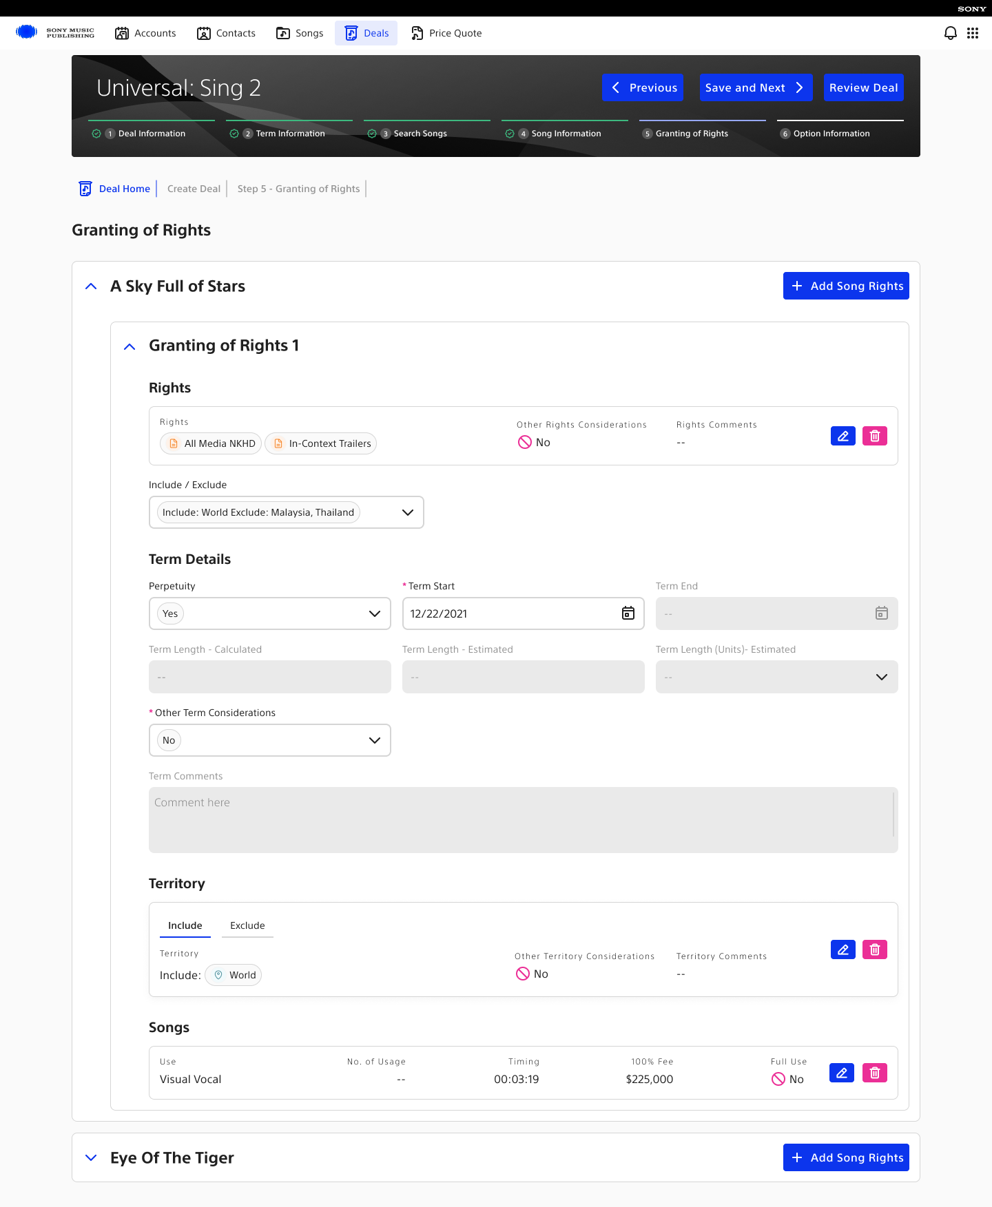
Task: Edit the Visual Vocal song row
Action: [842, 1073]
